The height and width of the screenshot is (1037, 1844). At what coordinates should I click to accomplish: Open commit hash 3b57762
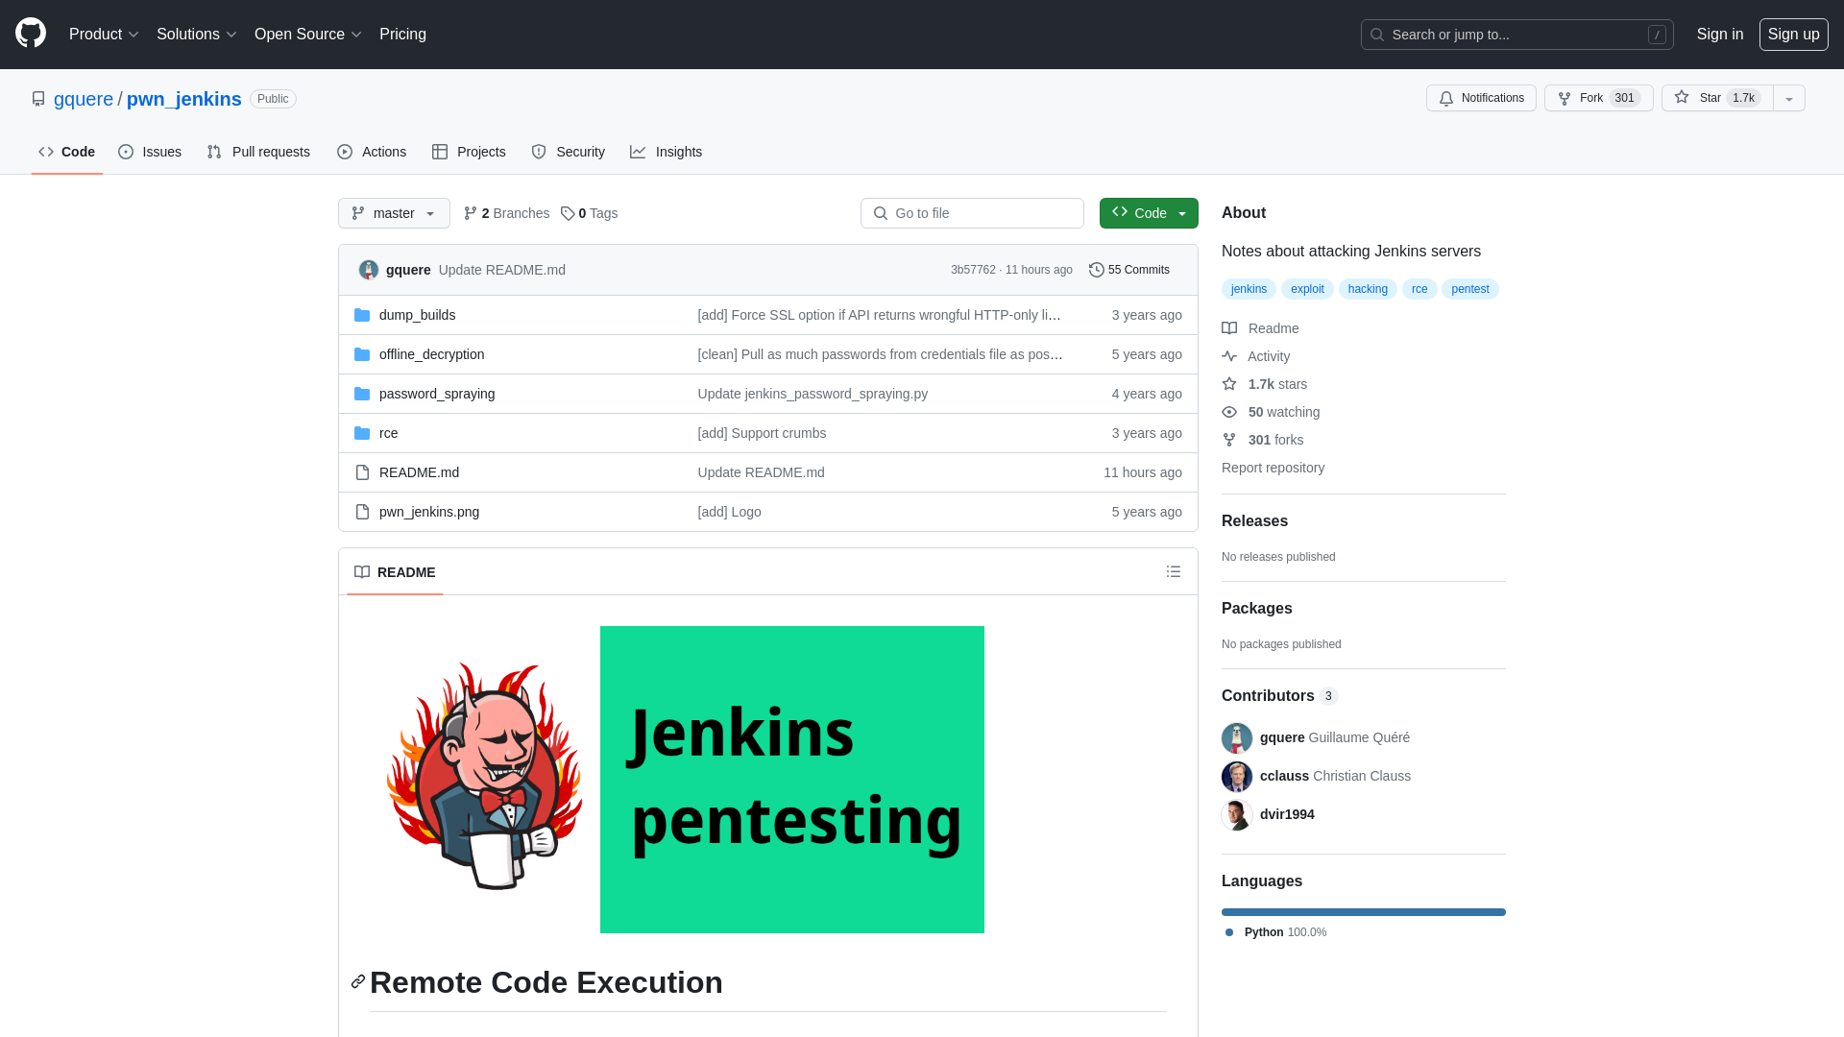click(973, 270)
